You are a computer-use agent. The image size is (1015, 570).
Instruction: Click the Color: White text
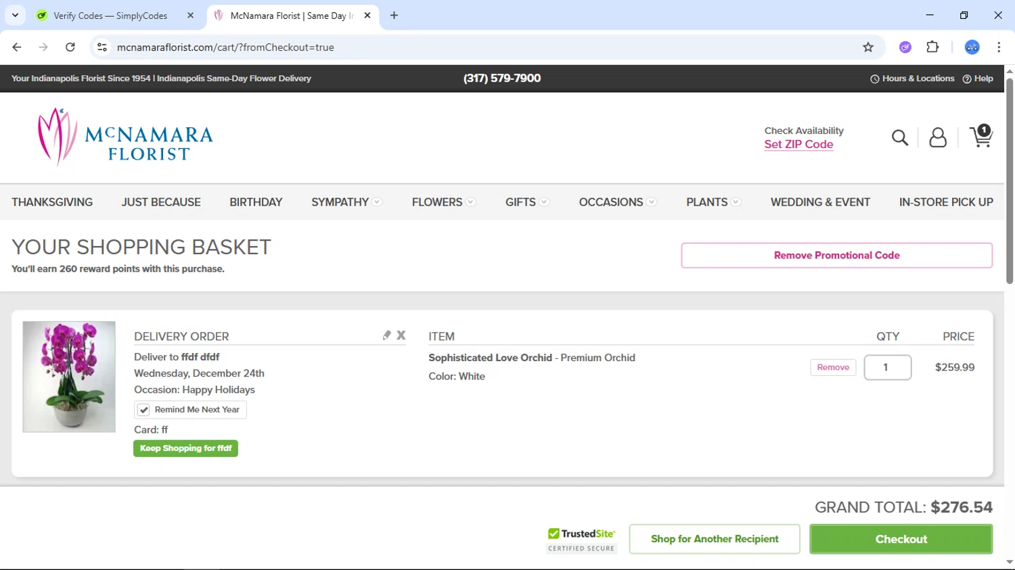tap(457, 377)
